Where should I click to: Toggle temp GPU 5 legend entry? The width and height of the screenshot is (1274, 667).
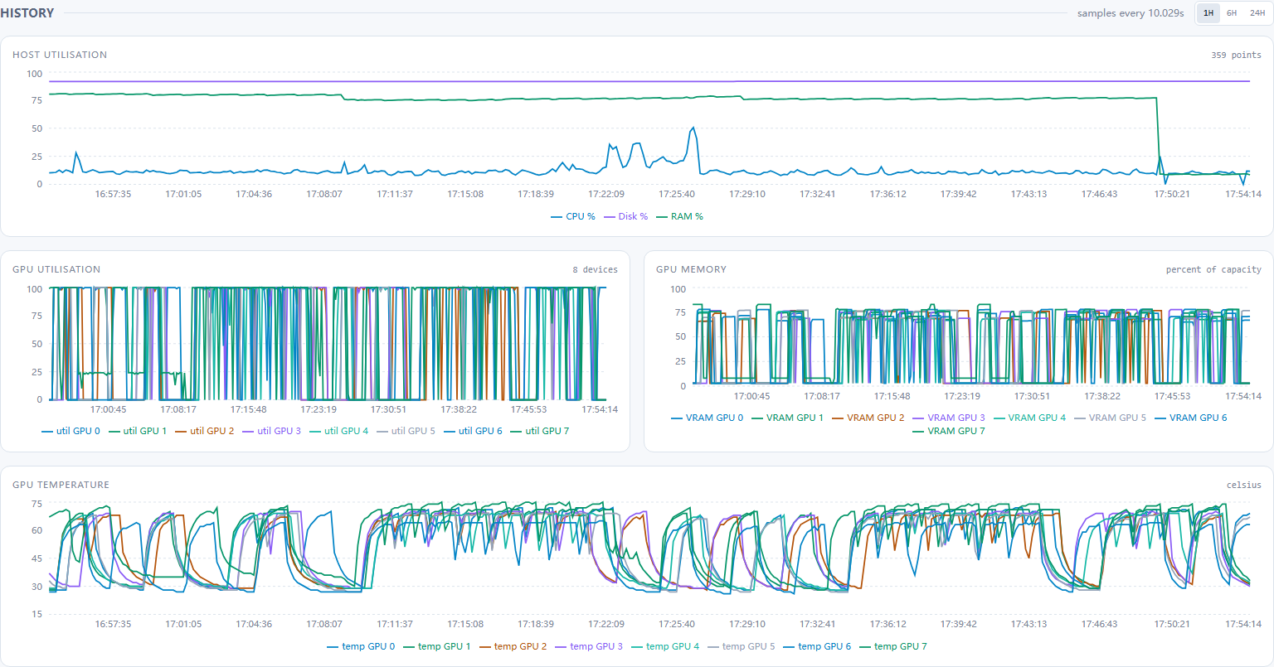click(x=742, y=646)
